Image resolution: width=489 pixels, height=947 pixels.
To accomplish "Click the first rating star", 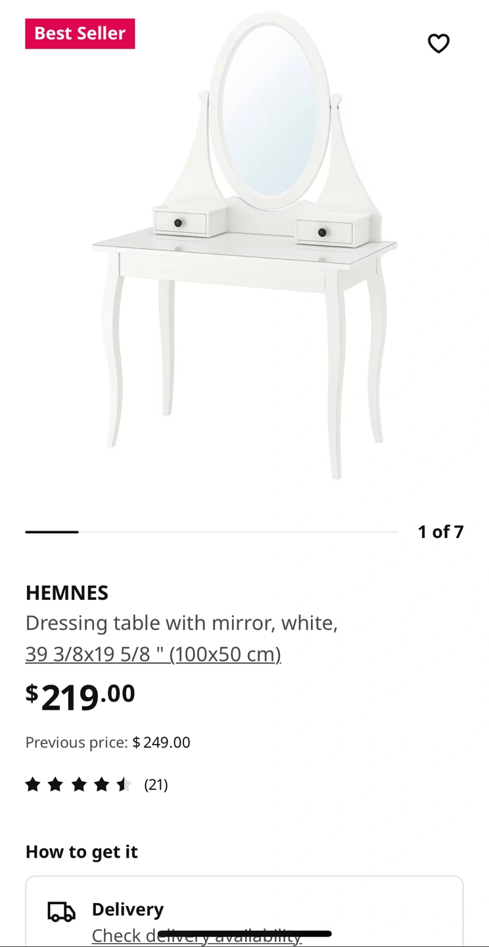I will 33,784.
